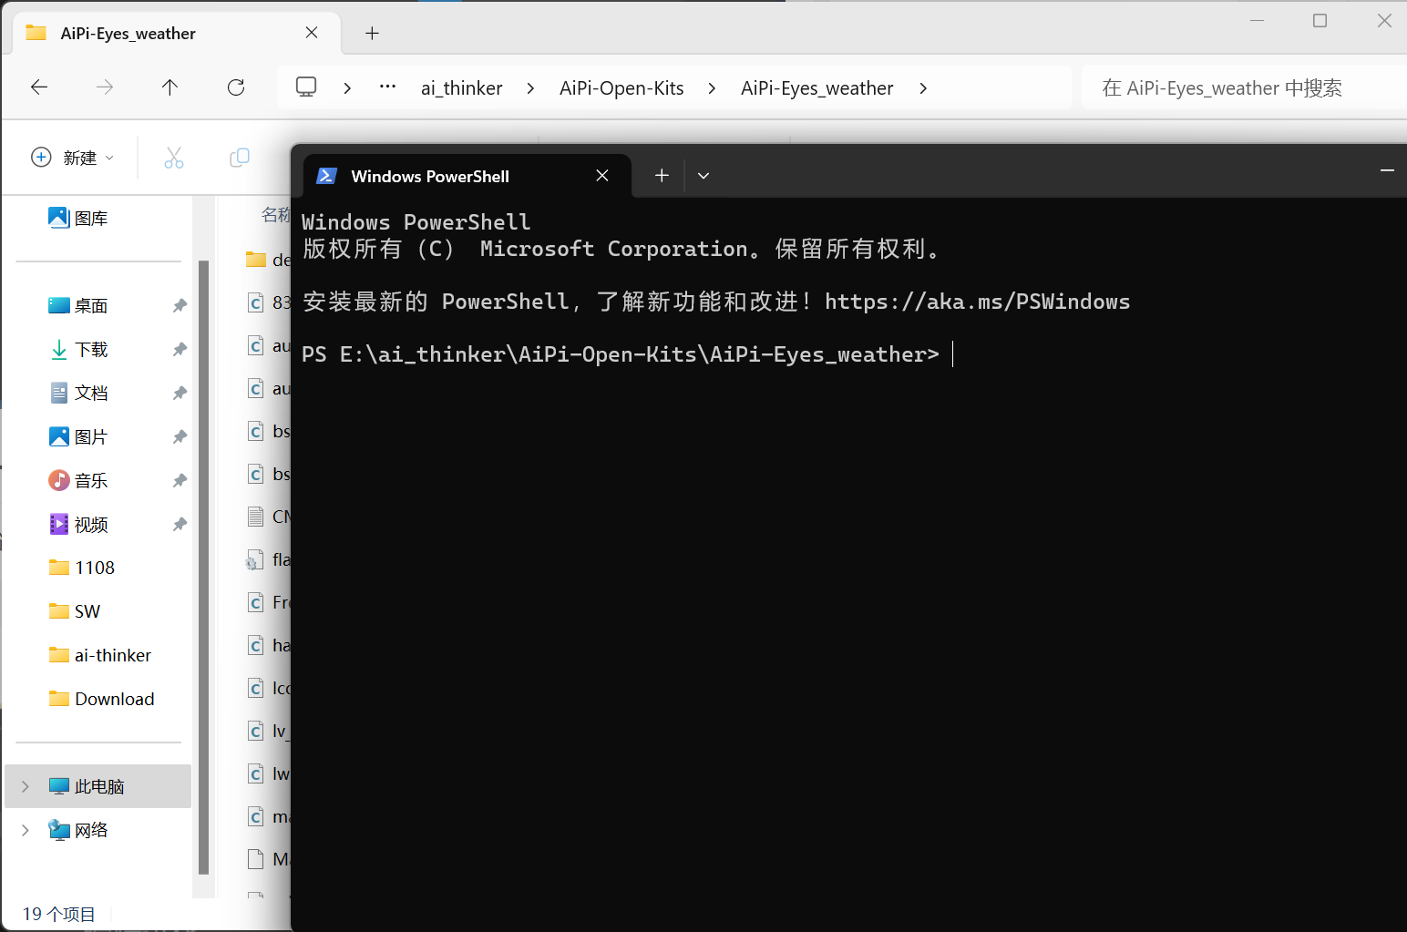Screen dimensions: 1407x932
Task: Click the 19 个项目 status bar text
Action: pyautogui.click(x=59, y=914)
